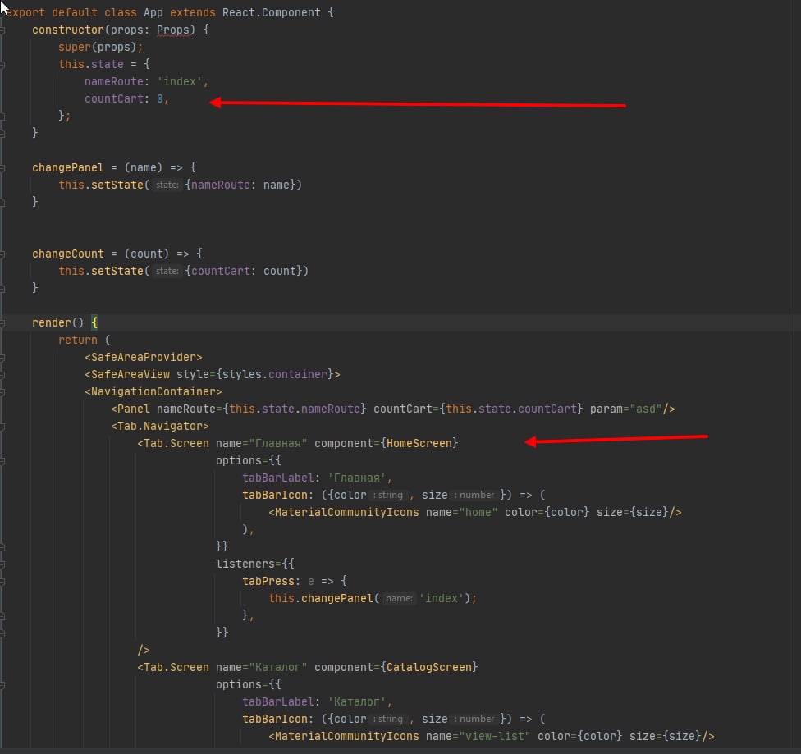
Task: Click 'styles.container' in the style prop
Action: click(x=274, y=374)
